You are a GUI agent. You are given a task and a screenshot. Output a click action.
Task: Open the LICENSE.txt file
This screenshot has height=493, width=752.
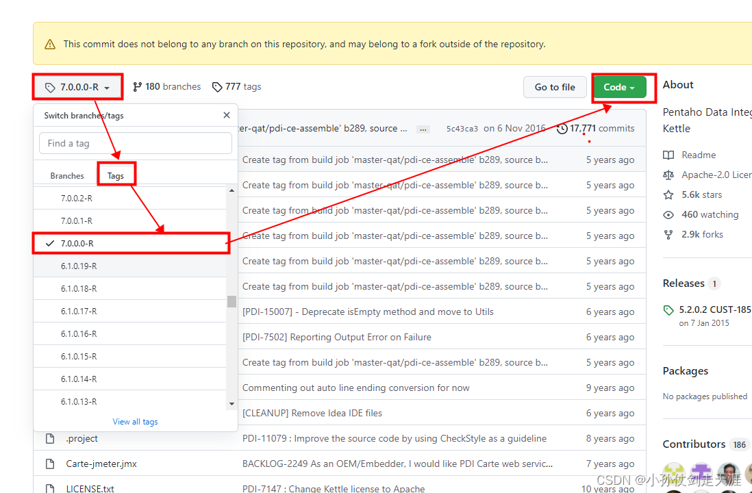pyautogui.click(x=90, y=489)
